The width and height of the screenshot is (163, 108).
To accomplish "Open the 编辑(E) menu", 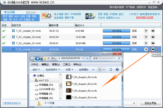I will (45, 64).
